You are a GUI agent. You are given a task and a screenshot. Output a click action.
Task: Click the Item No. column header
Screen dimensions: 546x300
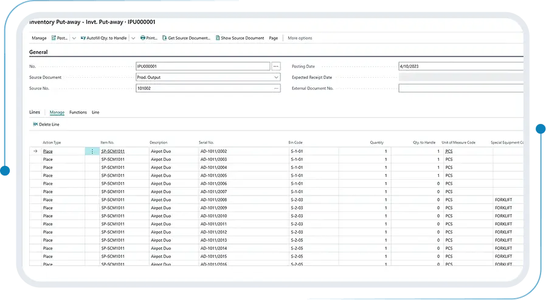pyautogui.click(x=107, y=143)
